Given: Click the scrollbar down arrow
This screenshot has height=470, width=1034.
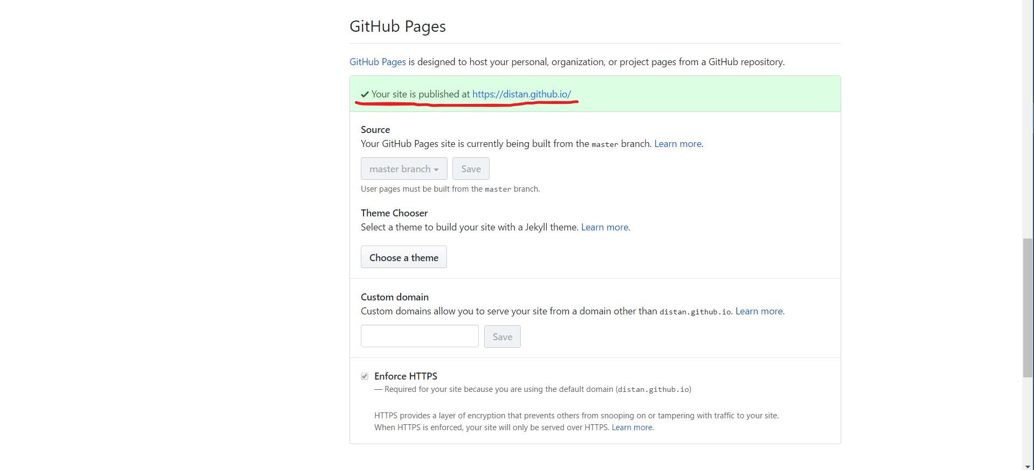Looking at the screenshot, I should click(x=1028, y=466).
